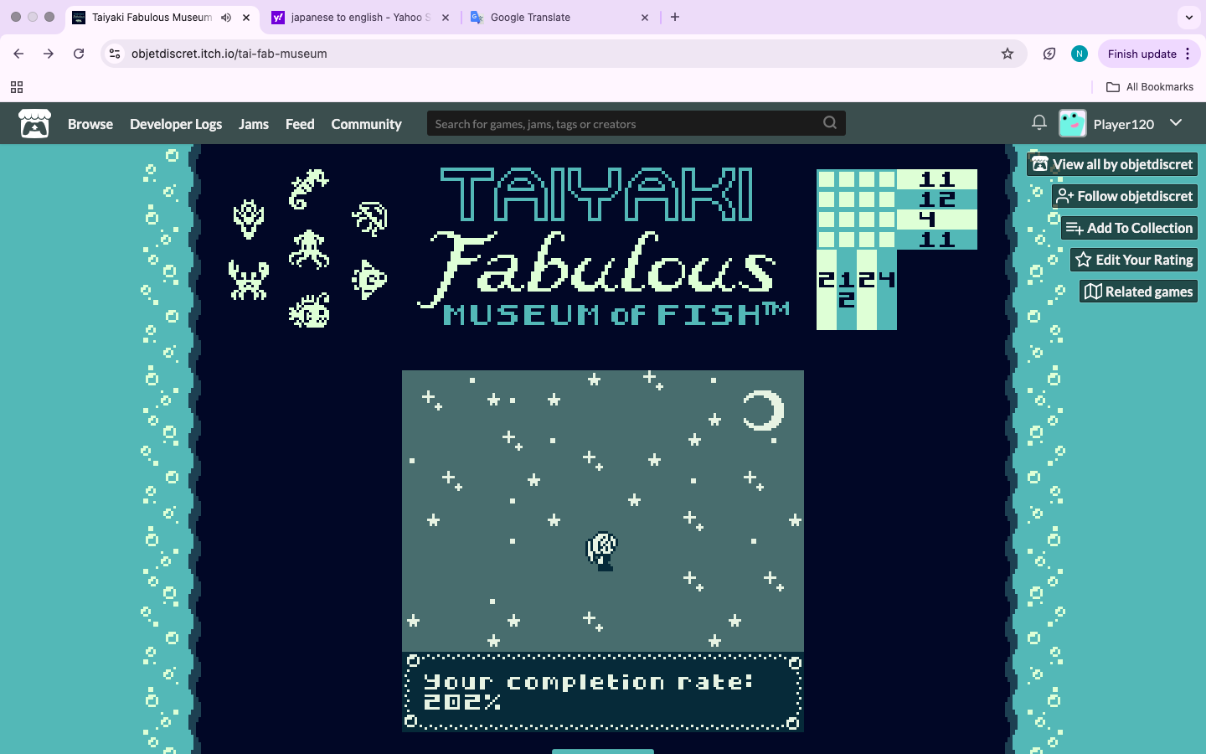Click the crescent moon in the game
The image size is (1206, 754).
(x=763, y=411)
